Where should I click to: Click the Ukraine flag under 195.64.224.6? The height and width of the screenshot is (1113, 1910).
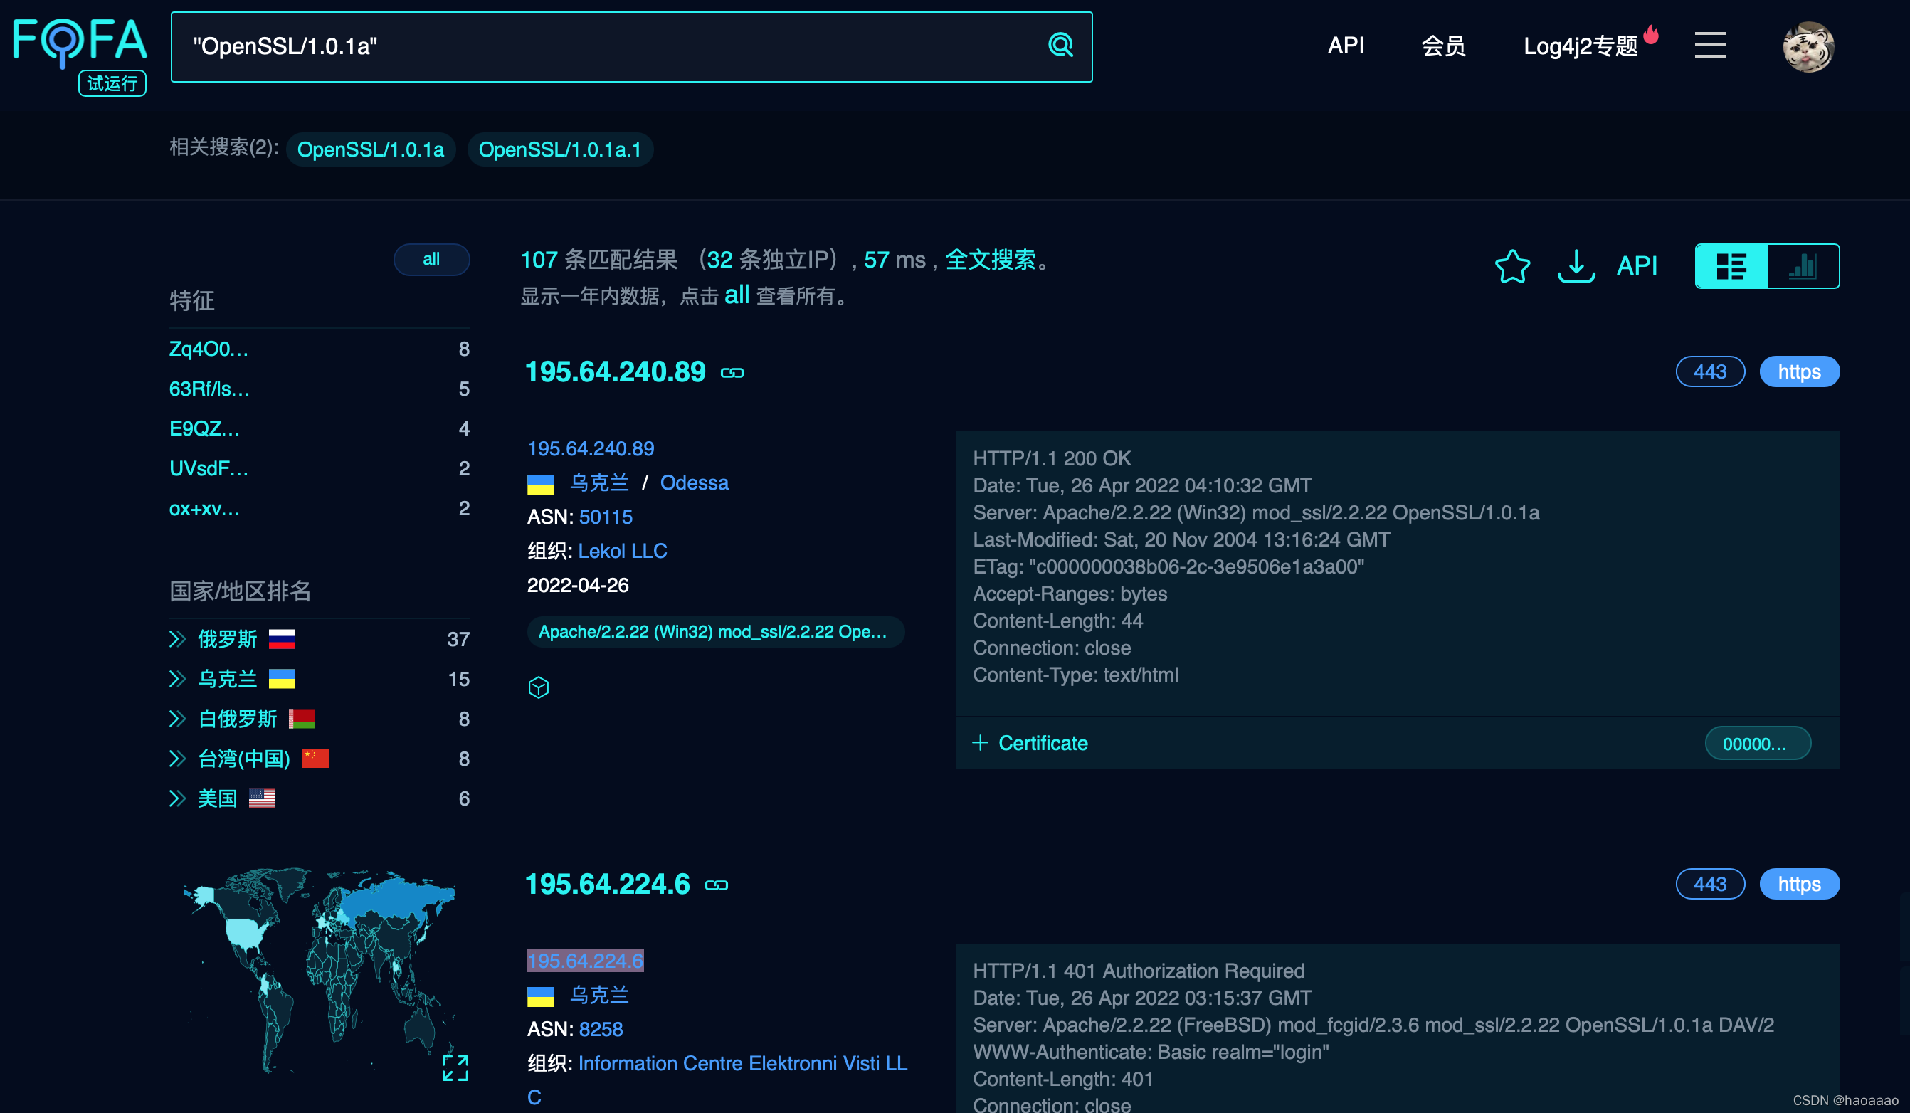tap(540, 996)
